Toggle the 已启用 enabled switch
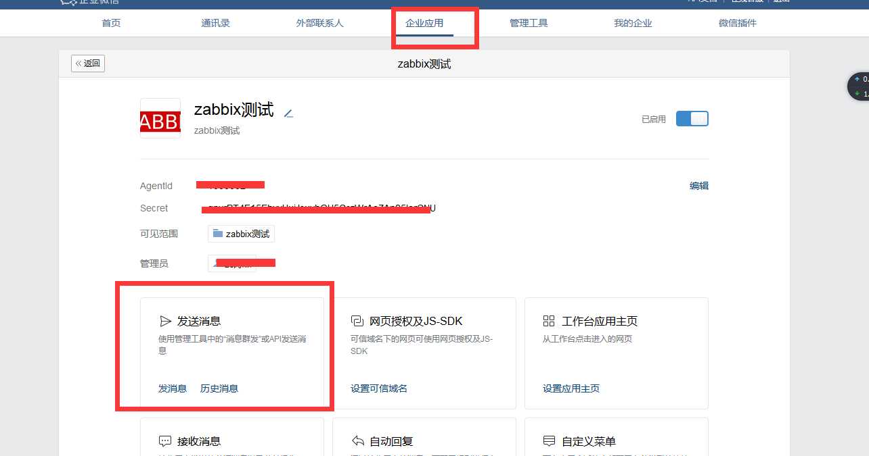The height and width of the screenshot is (456, 869). click(692, 119)
